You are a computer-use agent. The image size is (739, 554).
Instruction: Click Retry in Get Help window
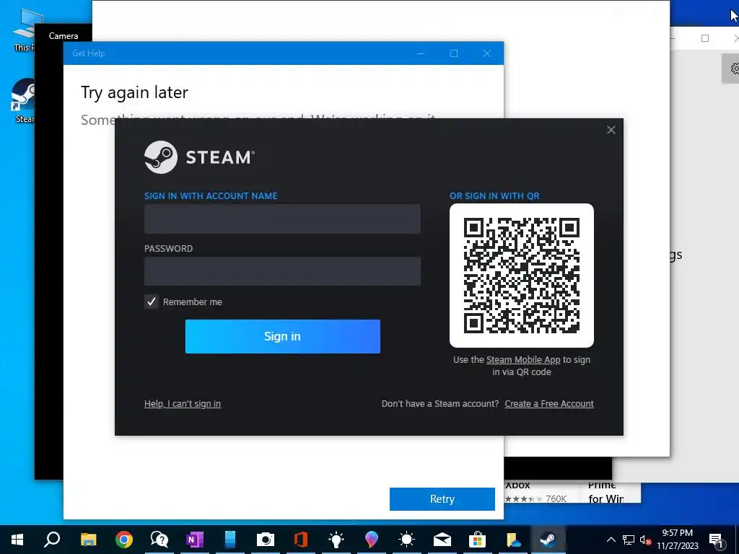pos(442,499)
